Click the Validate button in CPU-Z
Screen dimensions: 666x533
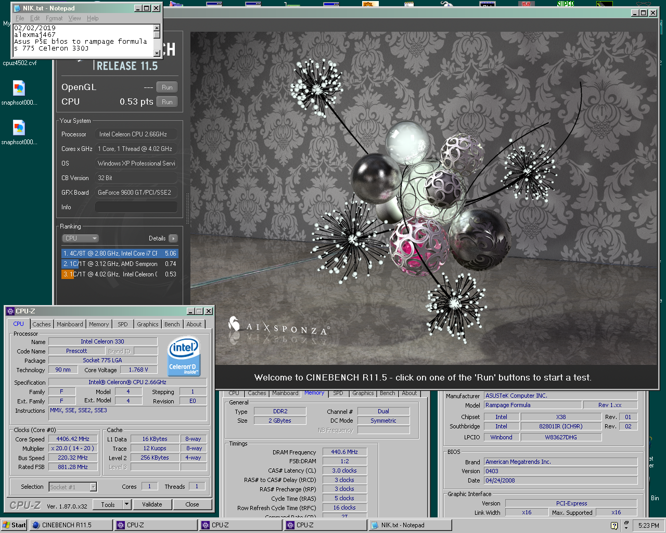pyautogui.click(x=152, y=504)
